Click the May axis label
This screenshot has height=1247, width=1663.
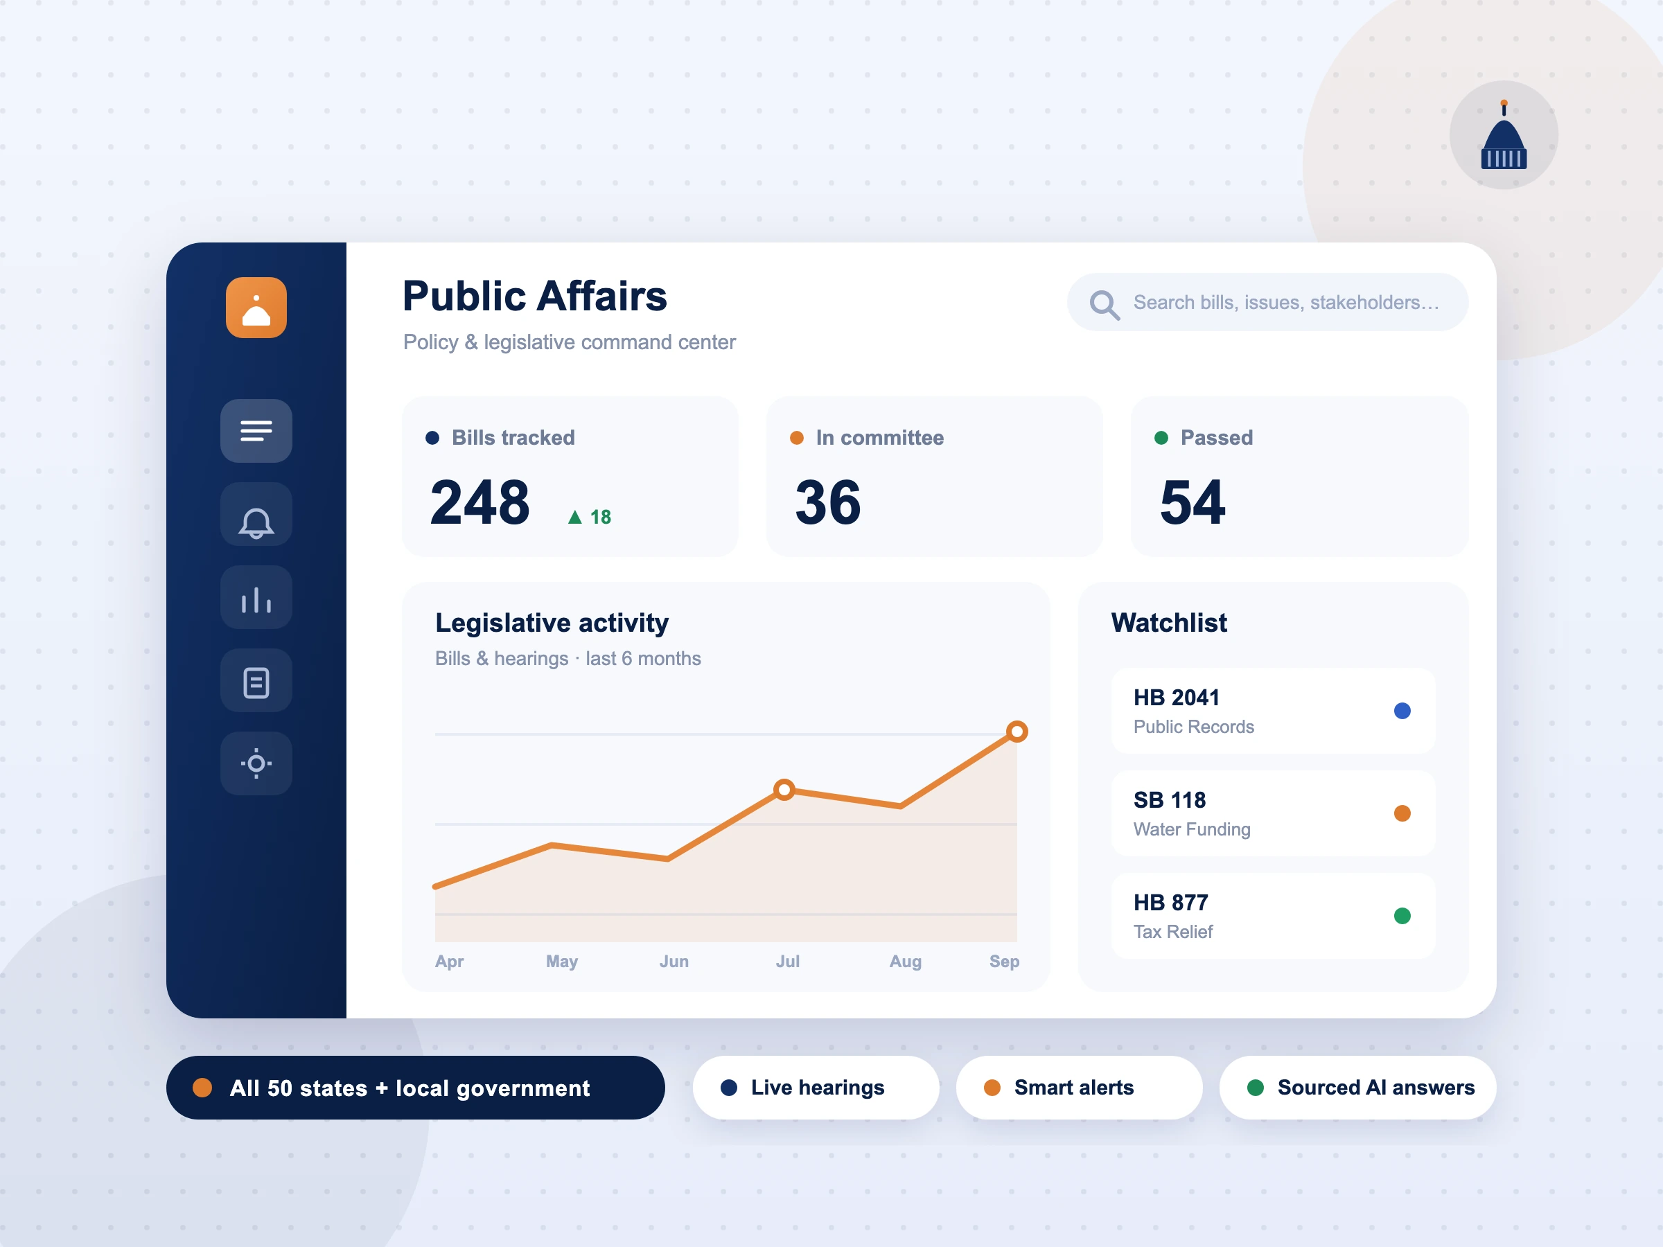point(561,962)
